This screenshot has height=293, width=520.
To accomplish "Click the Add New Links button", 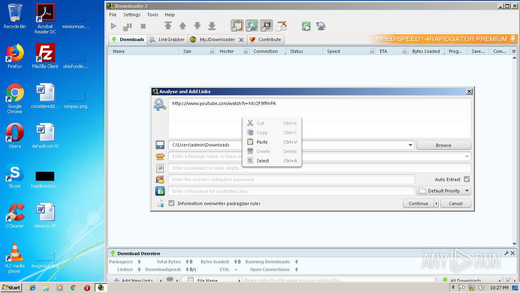I will 133,280.
